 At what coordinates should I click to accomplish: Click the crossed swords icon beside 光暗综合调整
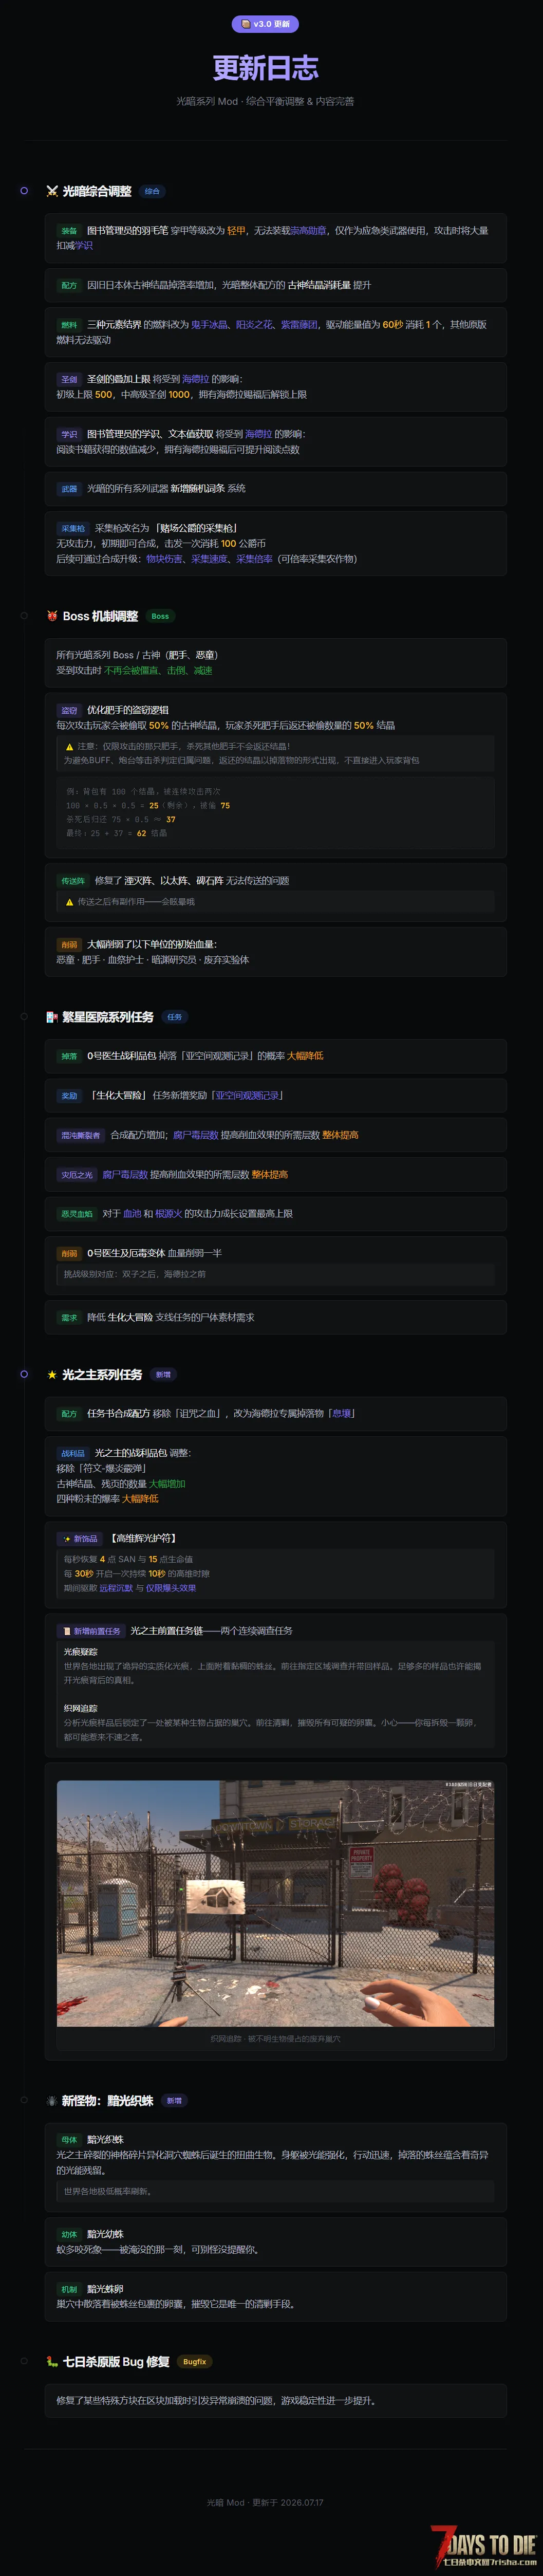(x=52, y=191)
